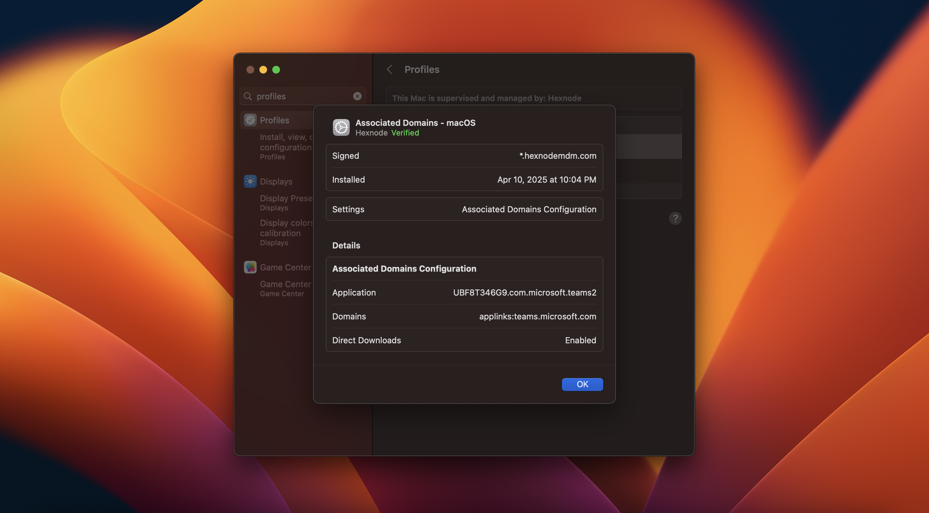Click the UBF8T346G9.com.microsoft.teams2 application value
929x513 pixels.
tap(525, 293)
